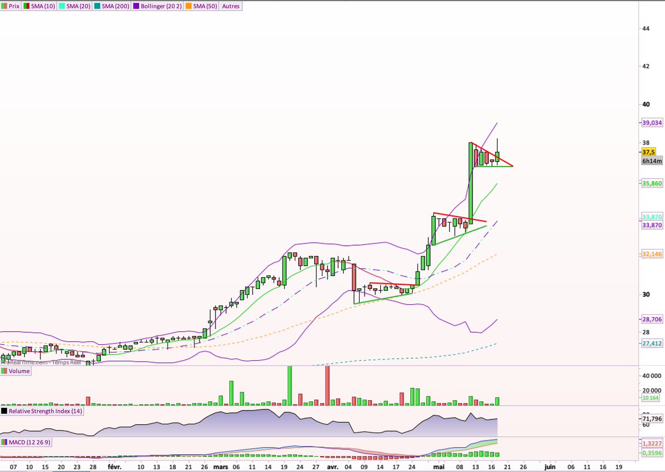The height and width of the screenshot is (472, 665).
Task: Click the yellow 37,5 current price tag
Action: pos(648,152)
